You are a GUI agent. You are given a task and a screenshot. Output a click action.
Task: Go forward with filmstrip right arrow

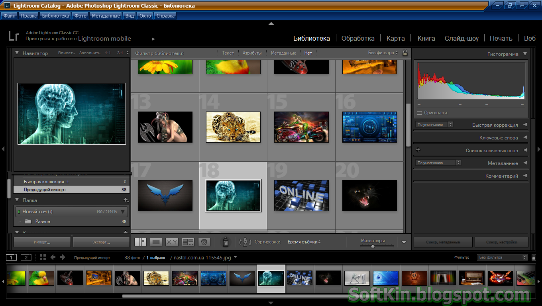[x=63, y=257]
